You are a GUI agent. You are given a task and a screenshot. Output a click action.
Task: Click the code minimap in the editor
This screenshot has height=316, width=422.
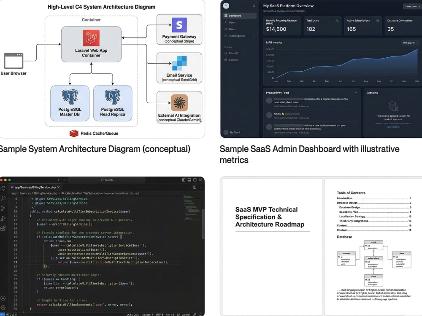click(192, 208)
